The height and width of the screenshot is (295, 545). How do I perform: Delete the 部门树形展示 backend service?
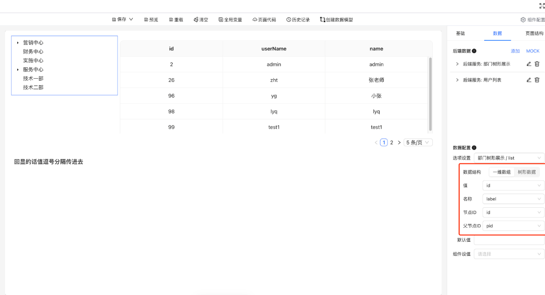537,64
